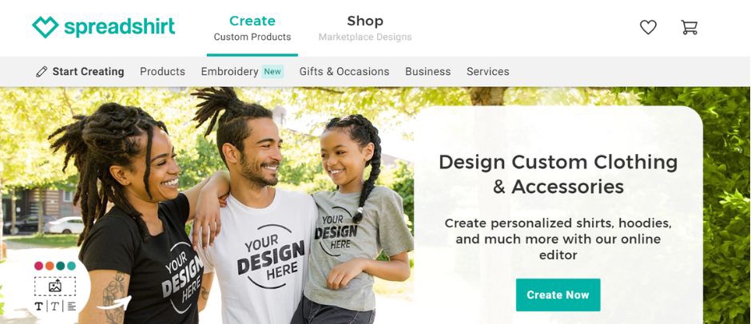Click the italic T text icon
Viewport: 751px width, 324px height.
[54, 306]
